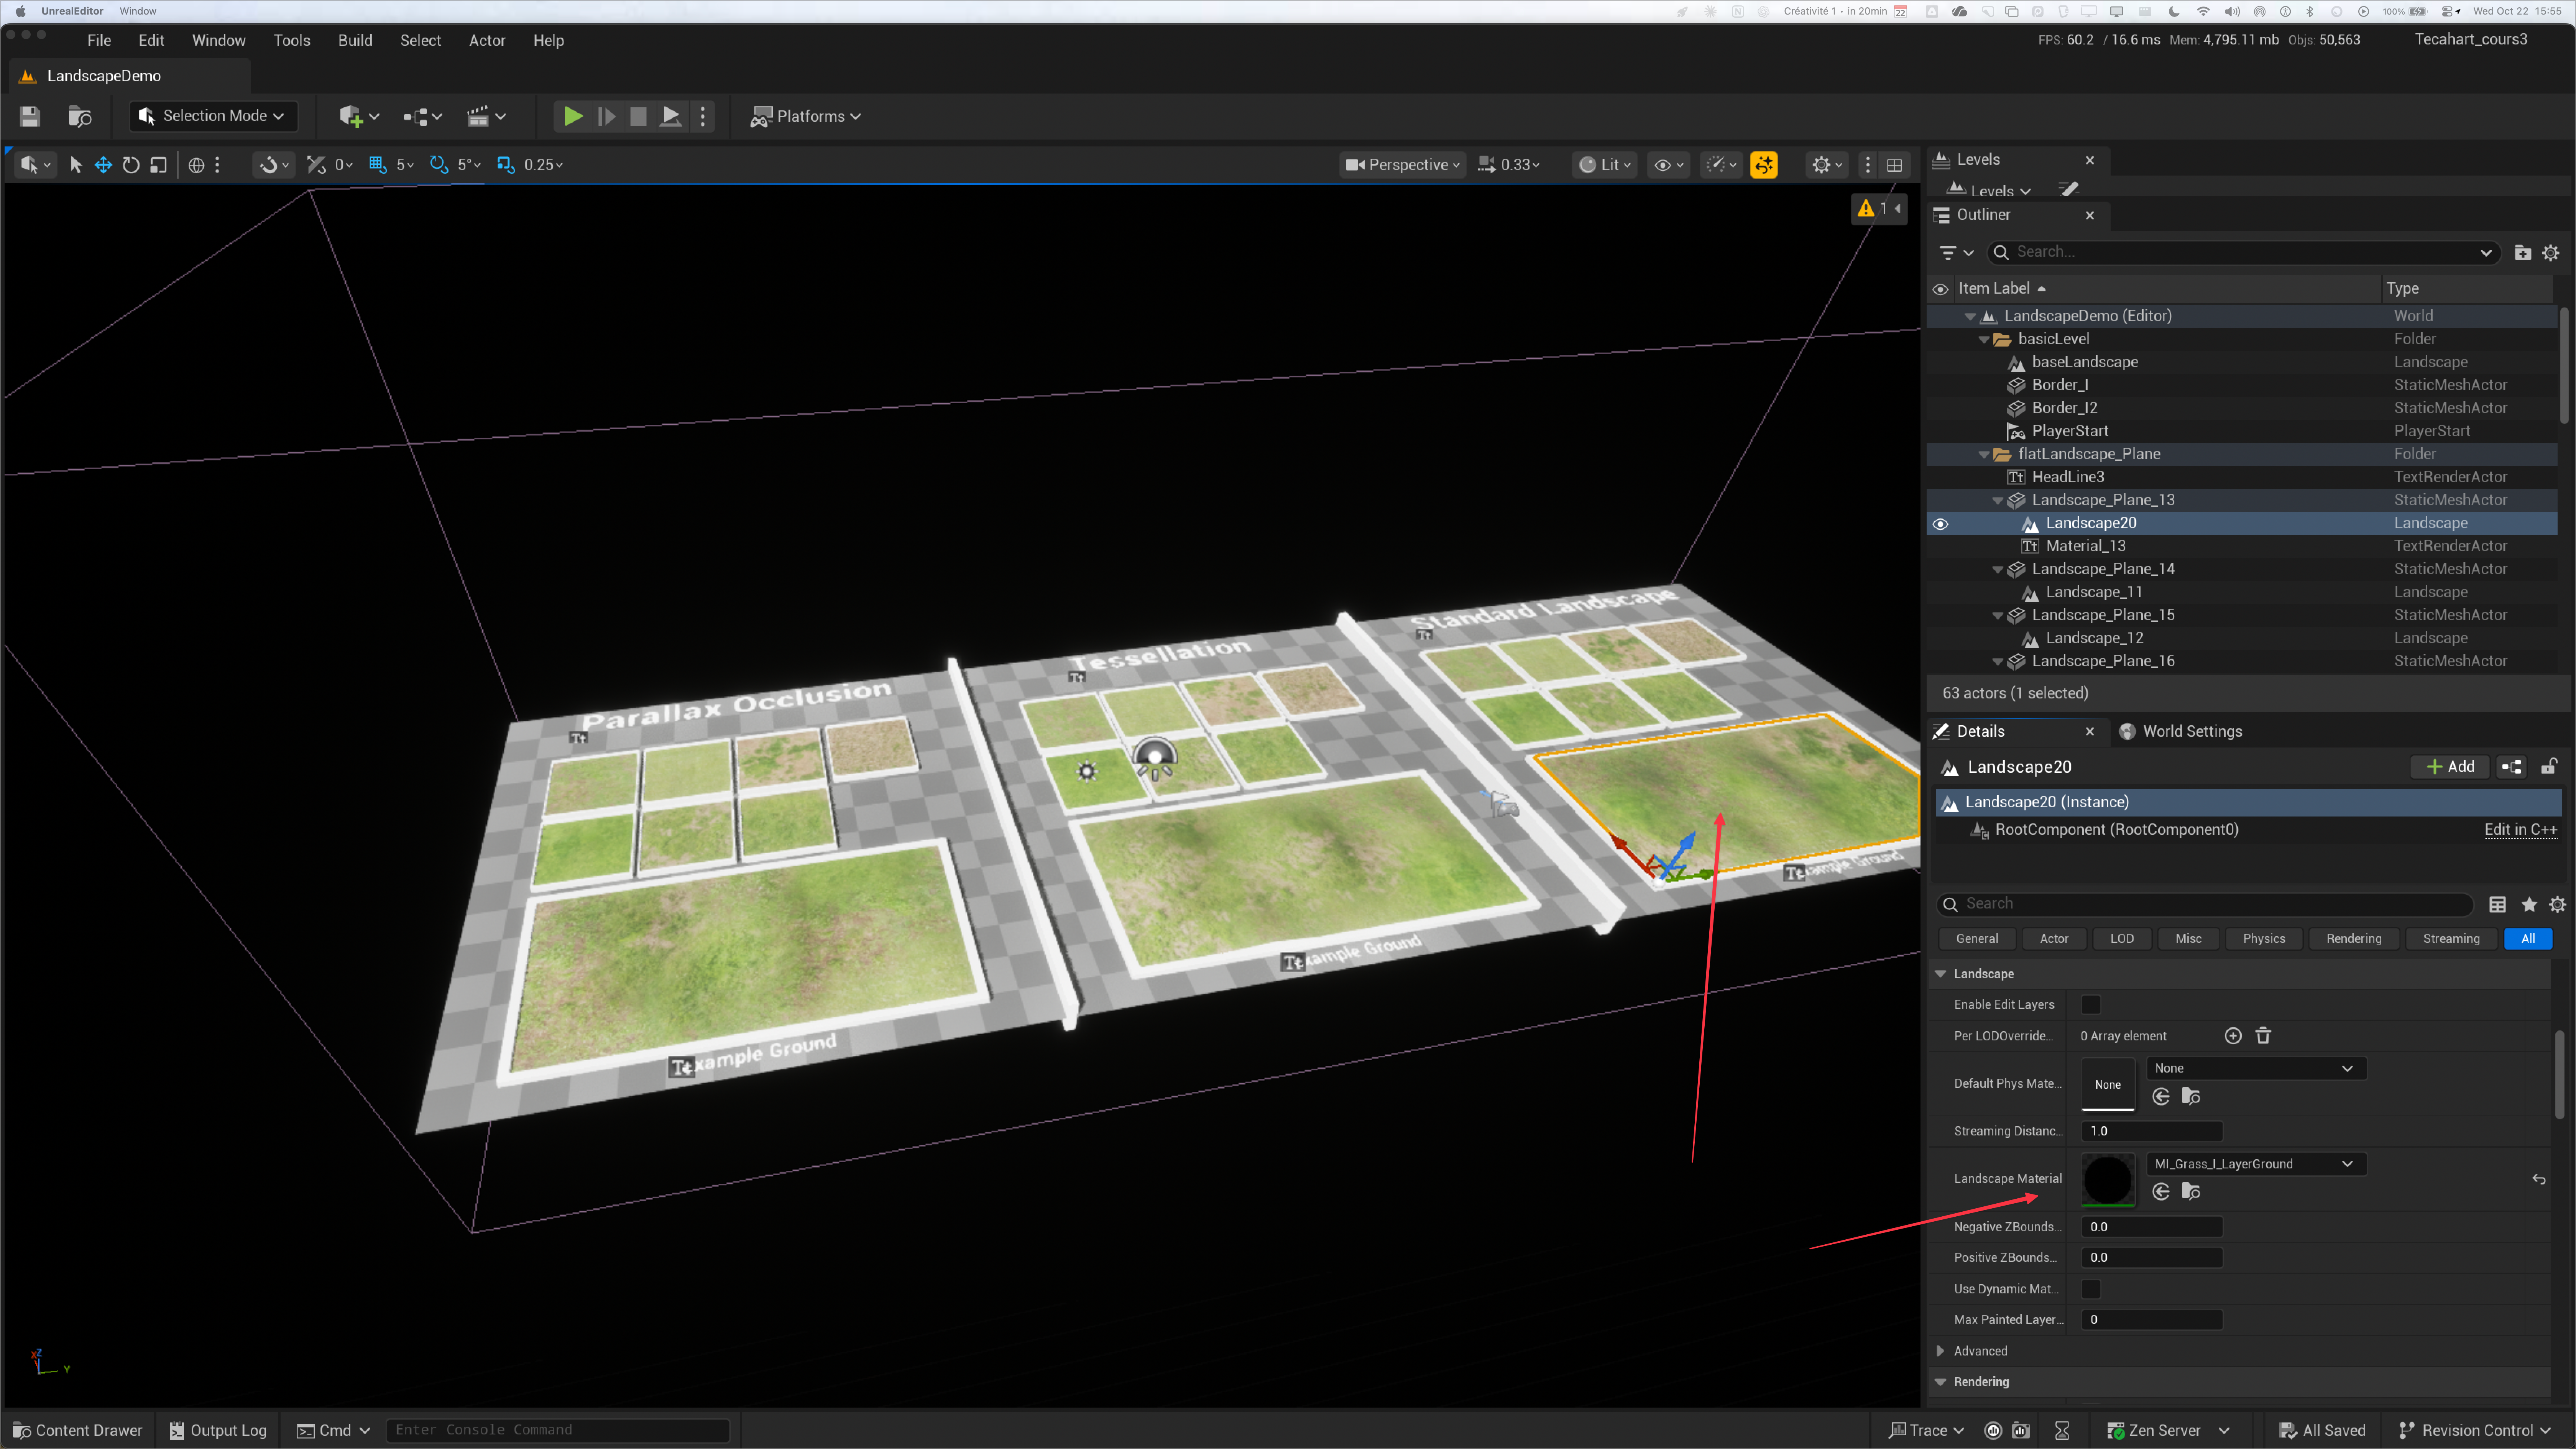The width and height of the screenshot is (2576, 1449).
Task: Focus the console command input field
Action: click(x=558, y=1430)
